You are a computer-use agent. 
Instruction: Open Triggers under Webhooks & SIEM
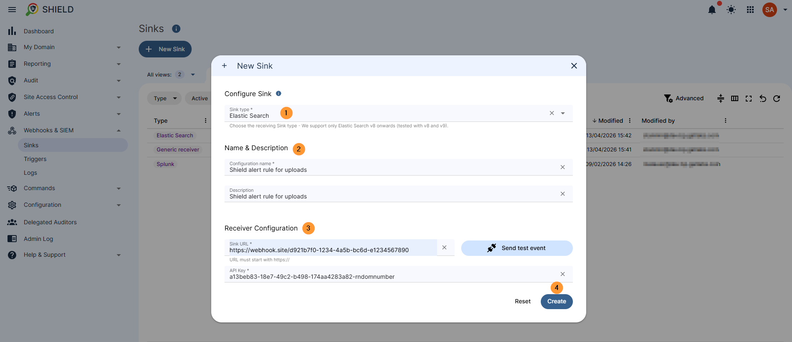(35, 159)
